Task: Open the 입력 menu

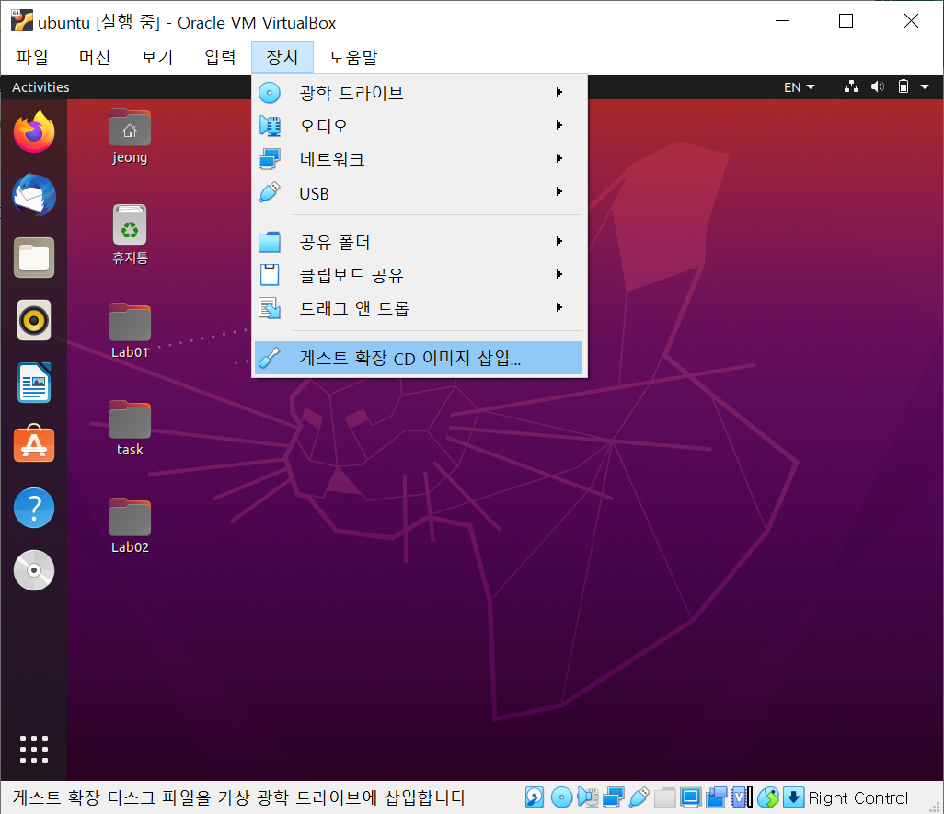Action: coord(220,57)
